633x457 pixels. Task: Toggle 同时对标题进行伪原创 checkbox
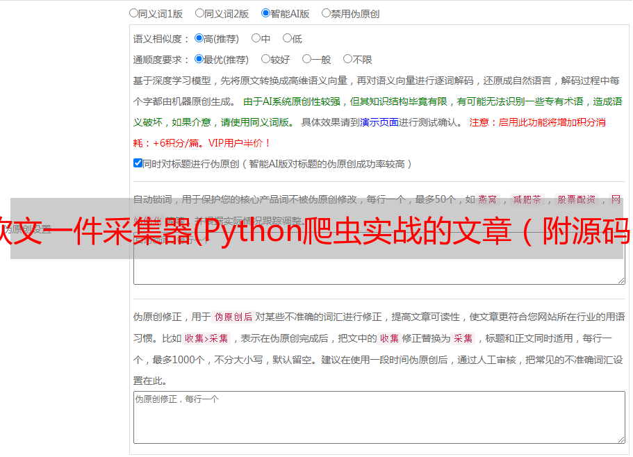tap(138, 163)
